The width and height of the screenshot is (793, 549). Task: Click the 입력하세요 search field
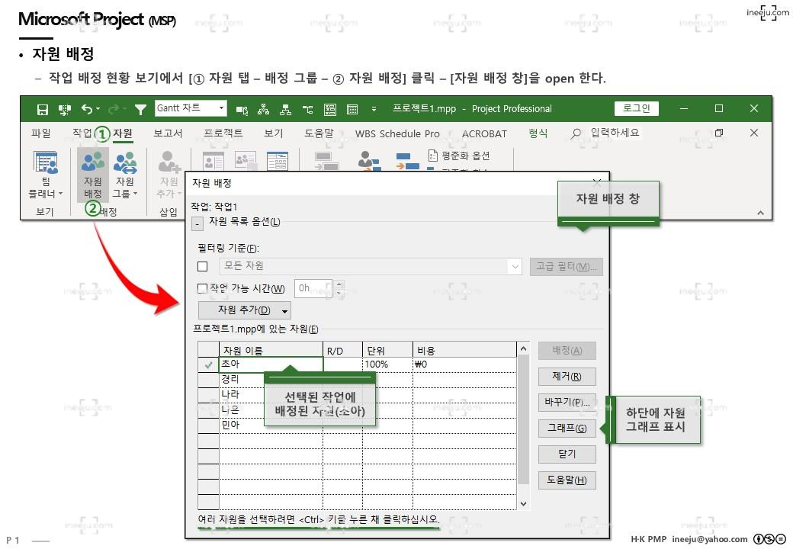point(615,133)
